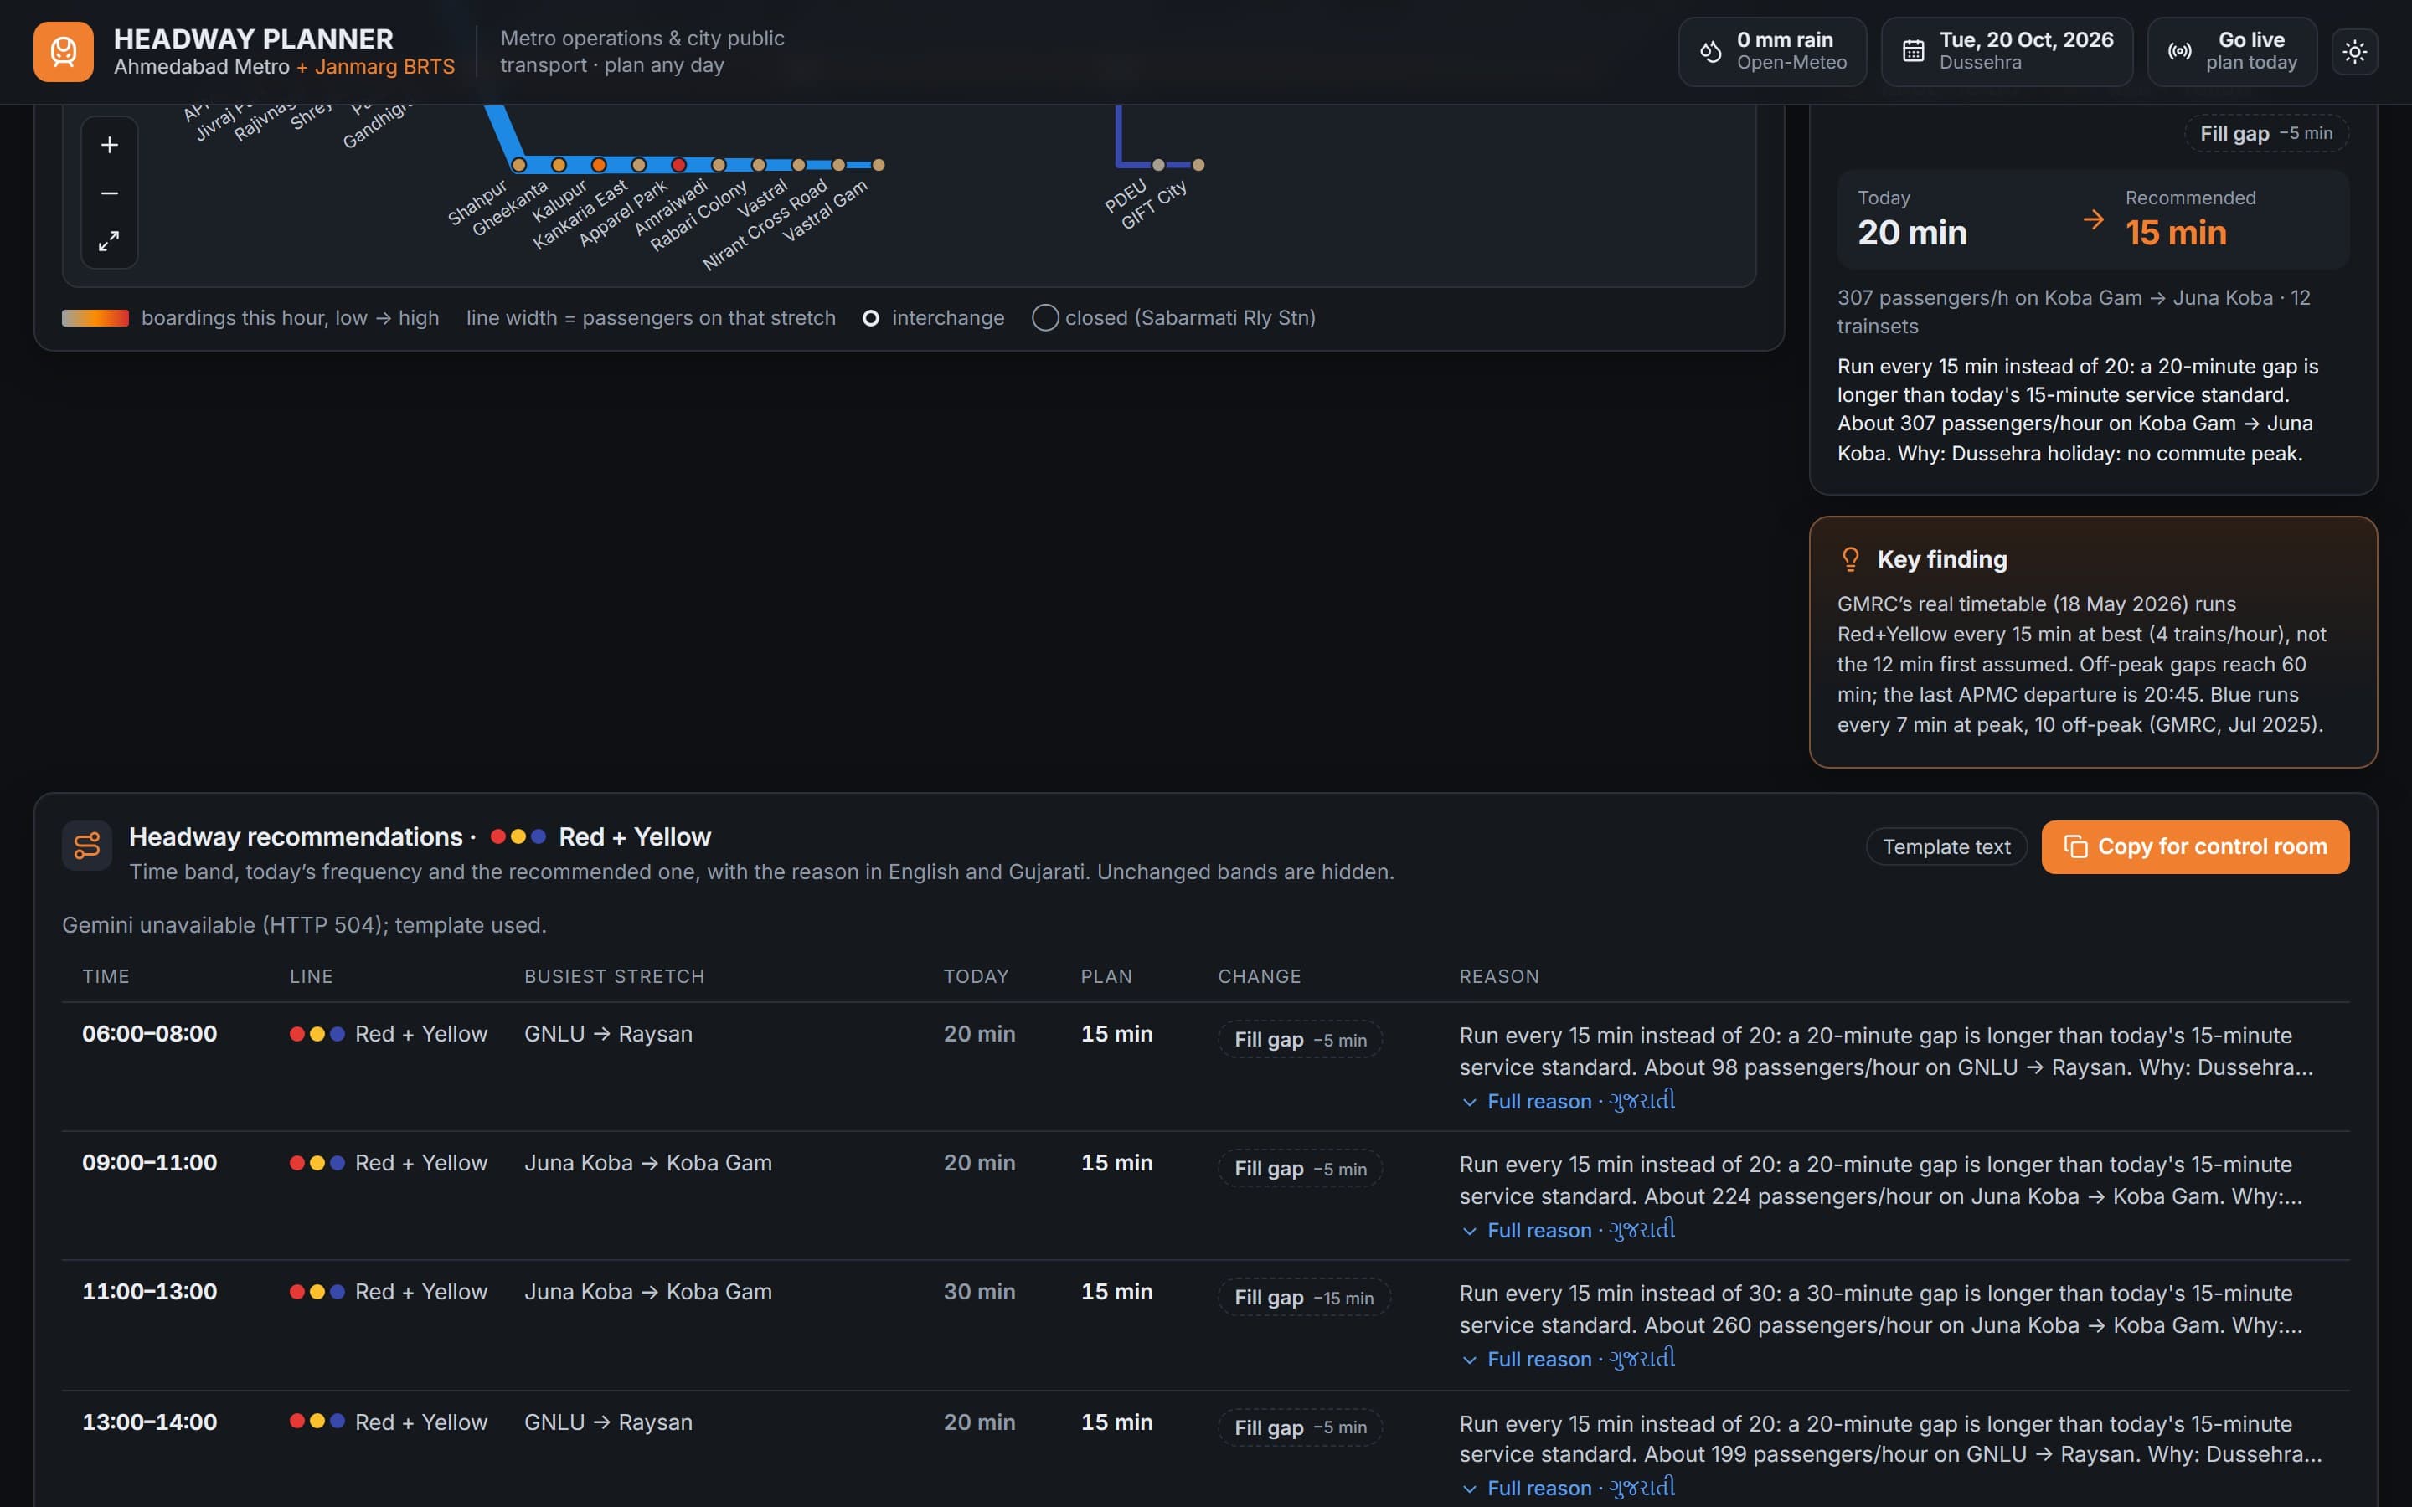Click the PLAN column header
This screenshot has width=2412, height=1507.
(x=1106, y=977)
